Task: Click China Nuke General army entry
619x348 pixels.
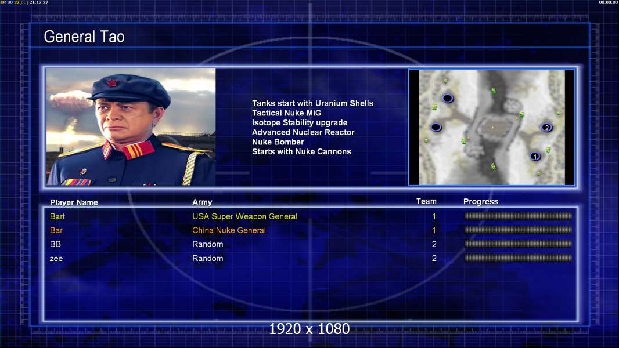Action: click(229, 230)
